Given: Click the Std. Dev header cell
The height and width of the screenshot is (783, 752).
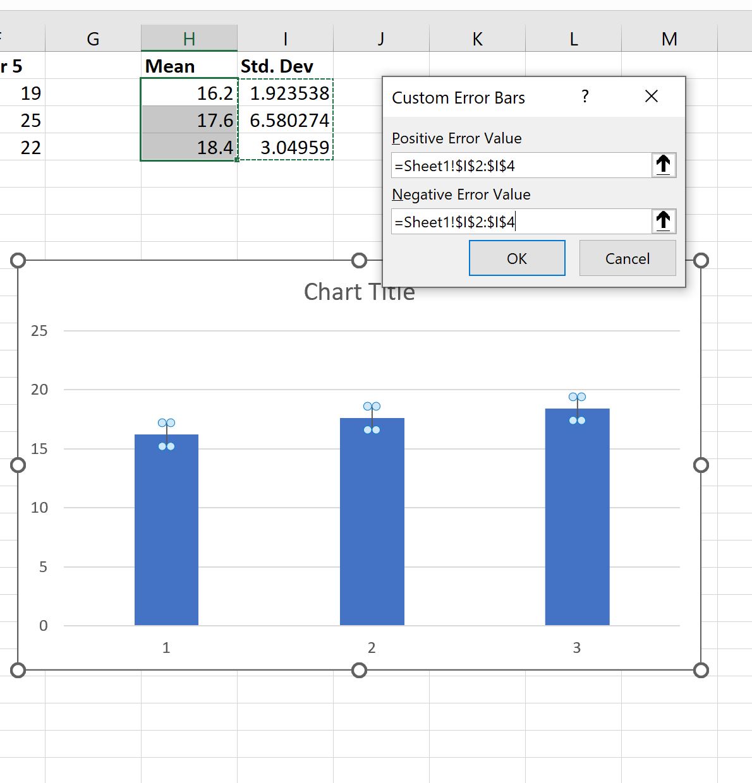Looking at the screenshot, I should pos(285,66).
